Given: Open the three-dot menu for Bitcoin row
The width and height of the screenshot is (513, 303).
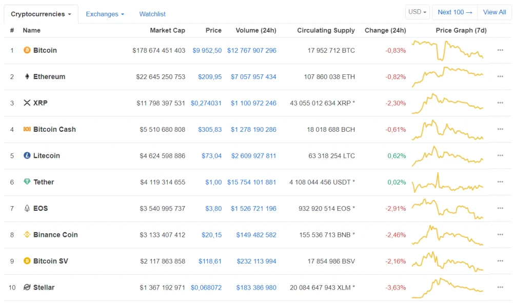Looking at the screenshot, I should click(x=500, y=50).
